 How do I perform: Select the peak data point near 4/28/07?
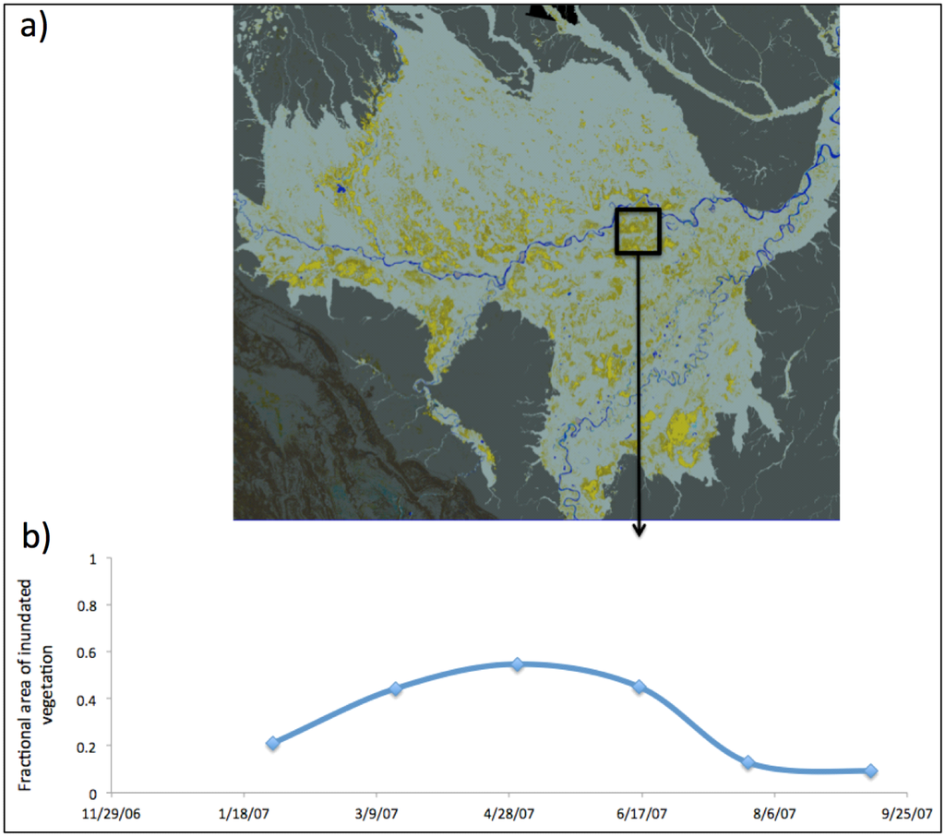click(518, 664)
